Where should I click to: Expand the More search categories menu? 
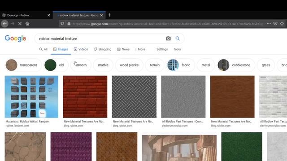click(140, 49)
